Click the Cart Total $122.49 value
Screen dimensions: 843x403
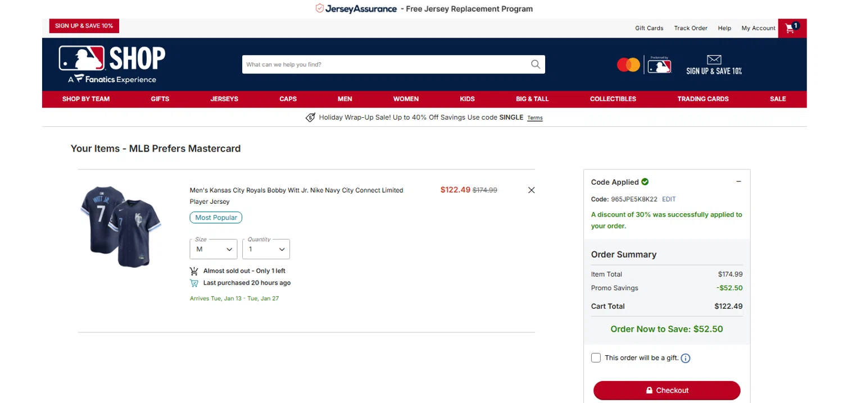pyautogui.click(x=728, y=306)
